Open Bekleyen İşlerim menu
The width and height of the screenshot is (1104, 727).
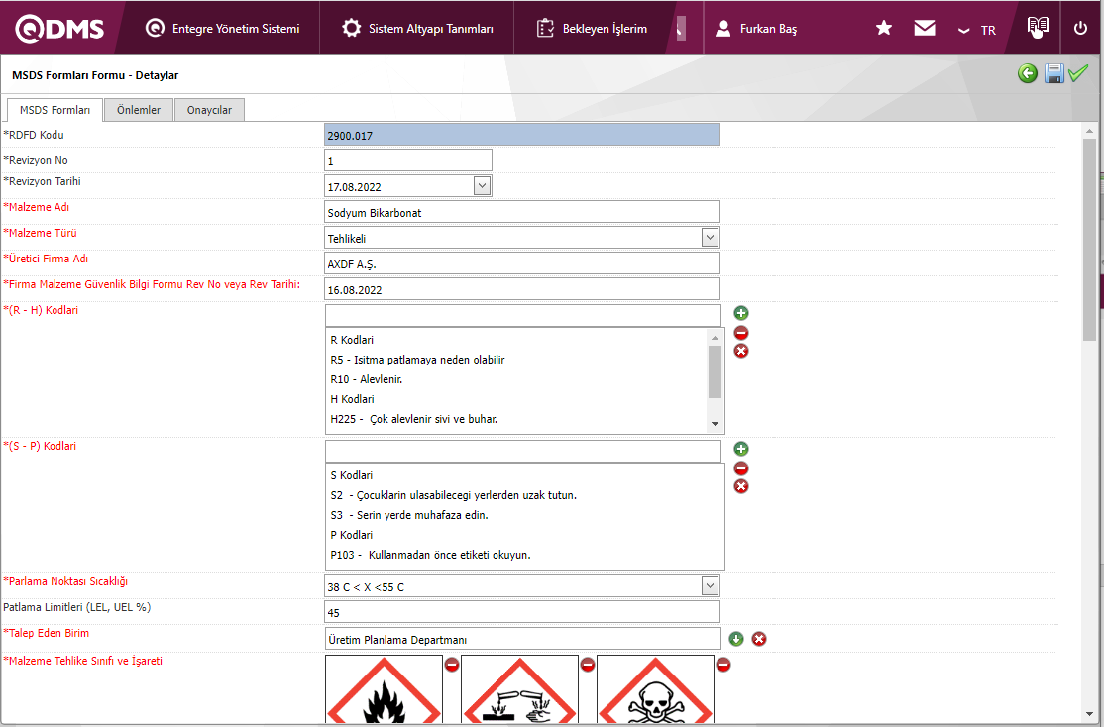tap(593, 29)
